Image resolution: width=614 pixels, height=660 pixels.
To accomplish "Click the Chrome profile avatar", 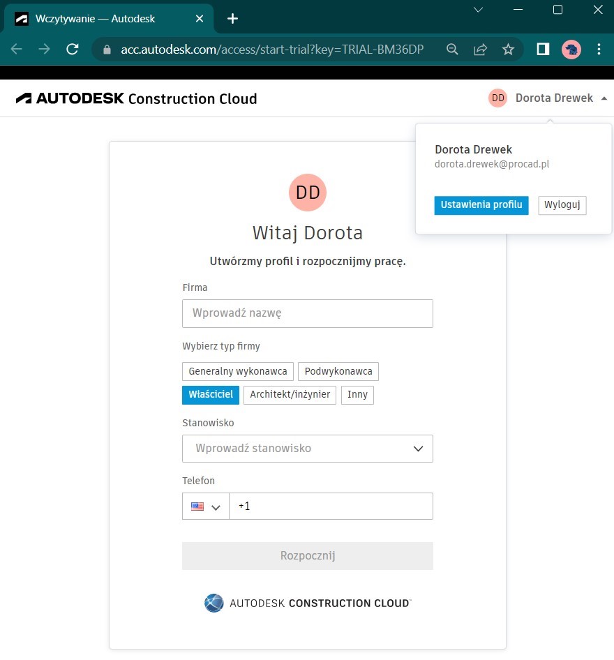I will 571,50.
